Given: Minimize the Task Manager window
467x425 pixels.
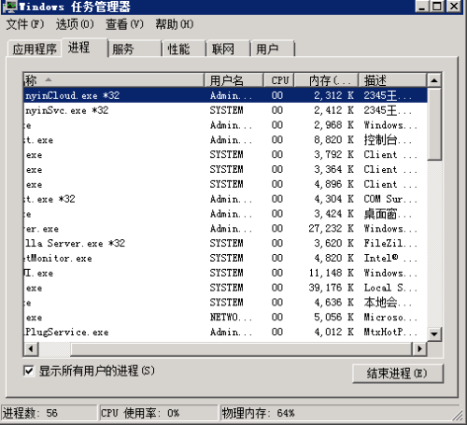Looking at the screenshot, I should pos(422,7).
